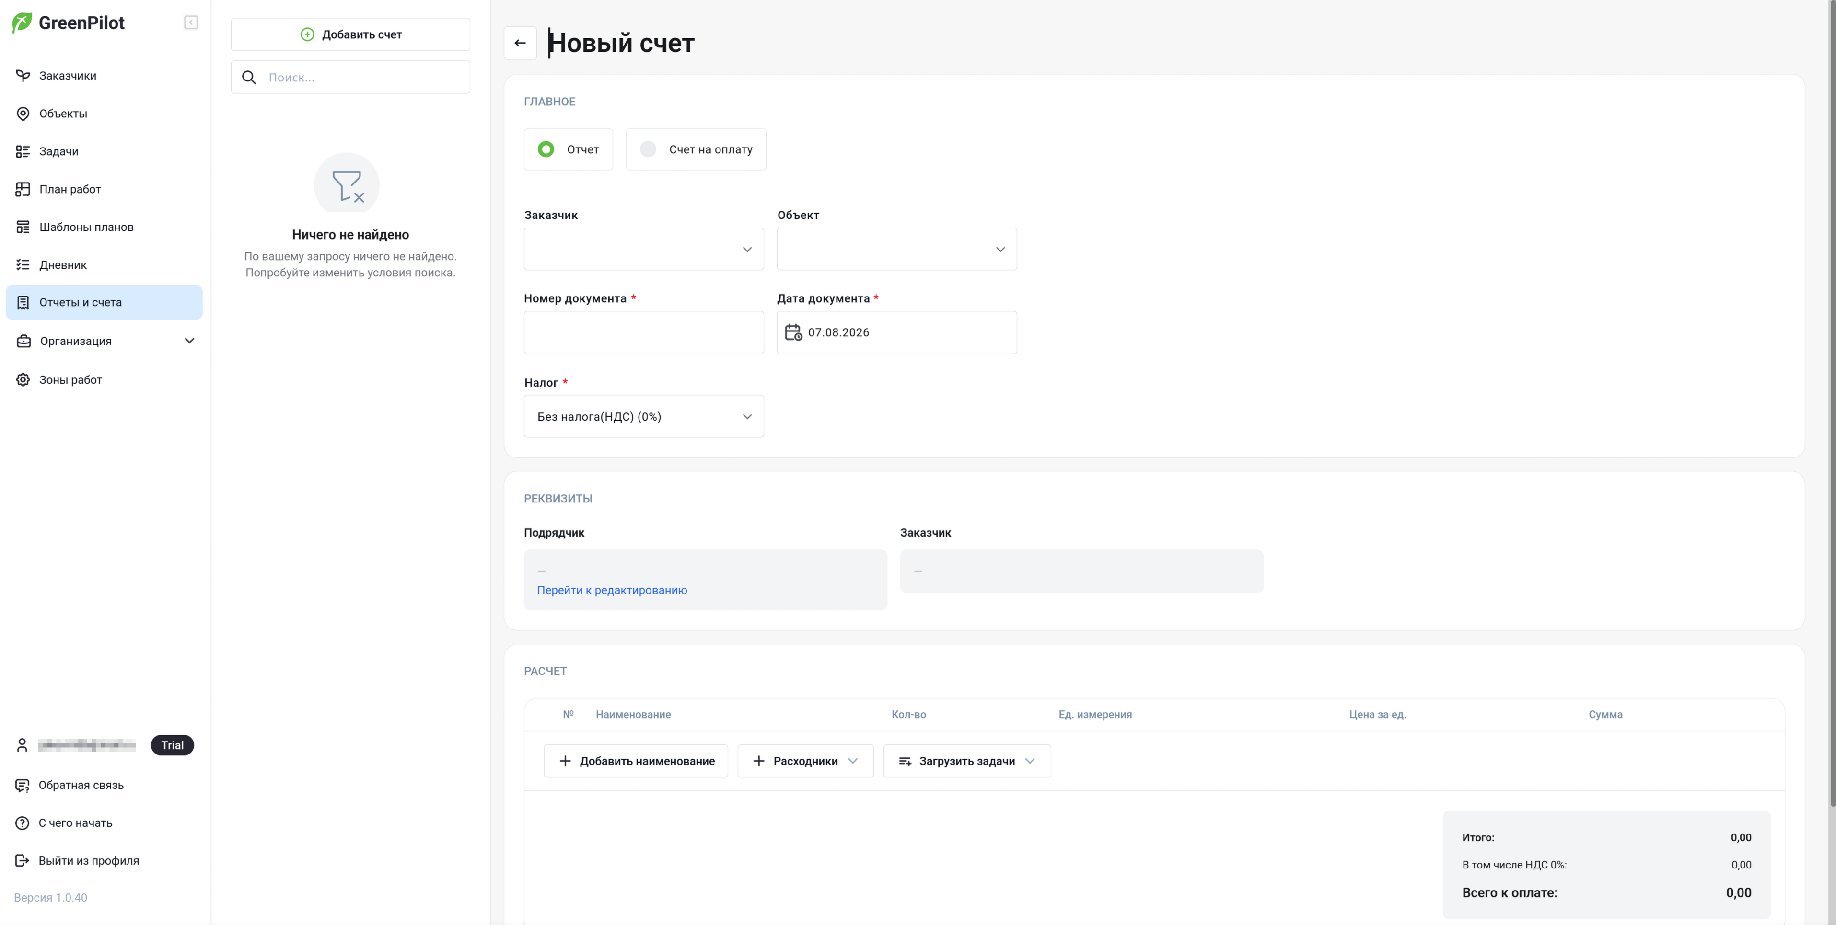Open the Объект dropdown
Image resolution: width=1836 pixels, height=925 pixels.
pos(896,249)
